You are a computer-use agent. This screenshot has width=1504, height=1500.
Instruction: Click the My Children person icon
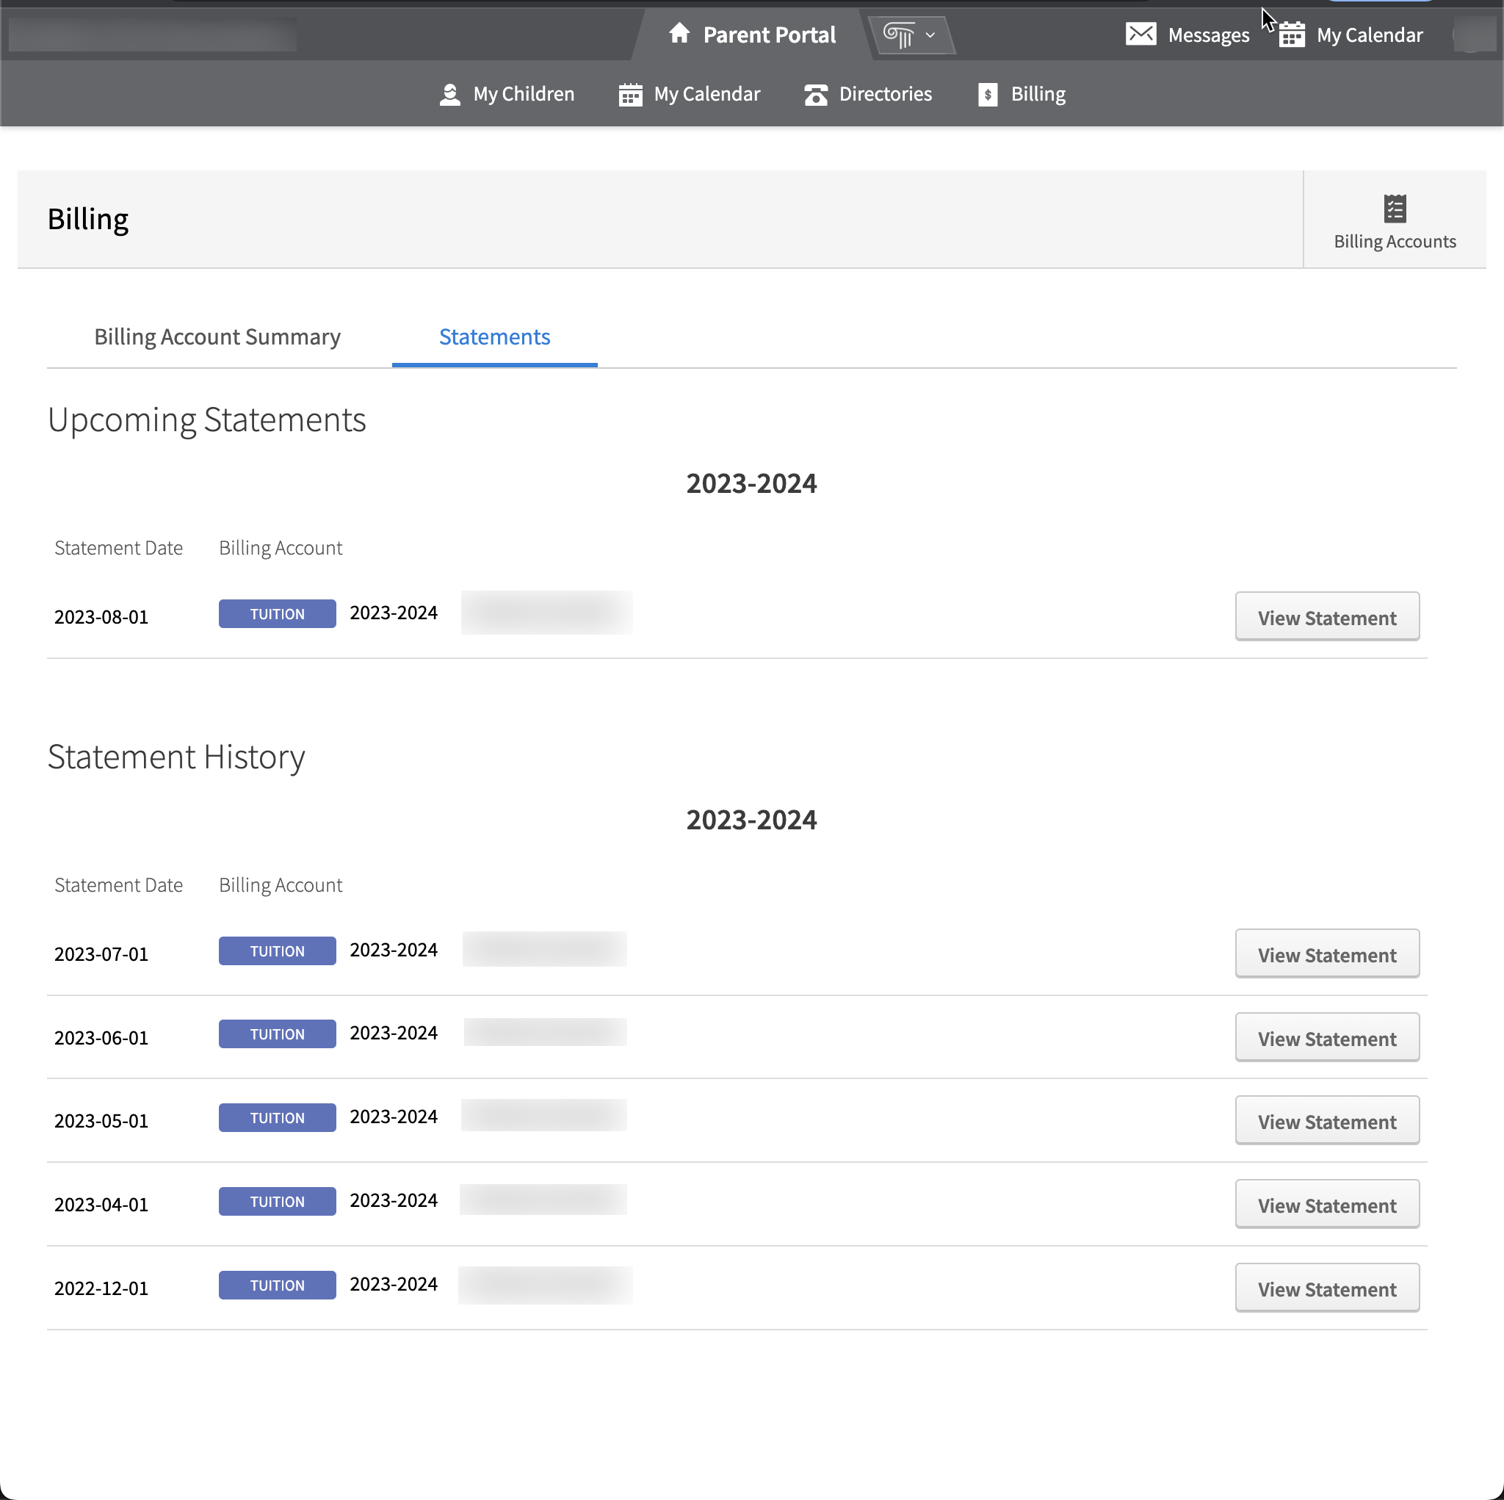[450, 94]
